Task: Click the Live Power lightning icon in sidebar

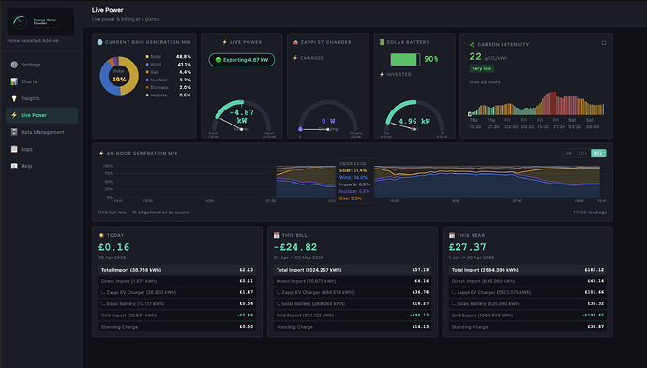Action: 14,115
